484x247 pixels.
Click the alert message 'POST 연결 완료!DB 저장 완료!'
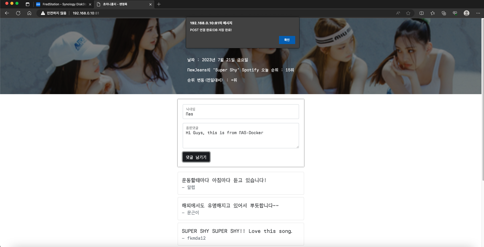(x=211, y=30)
